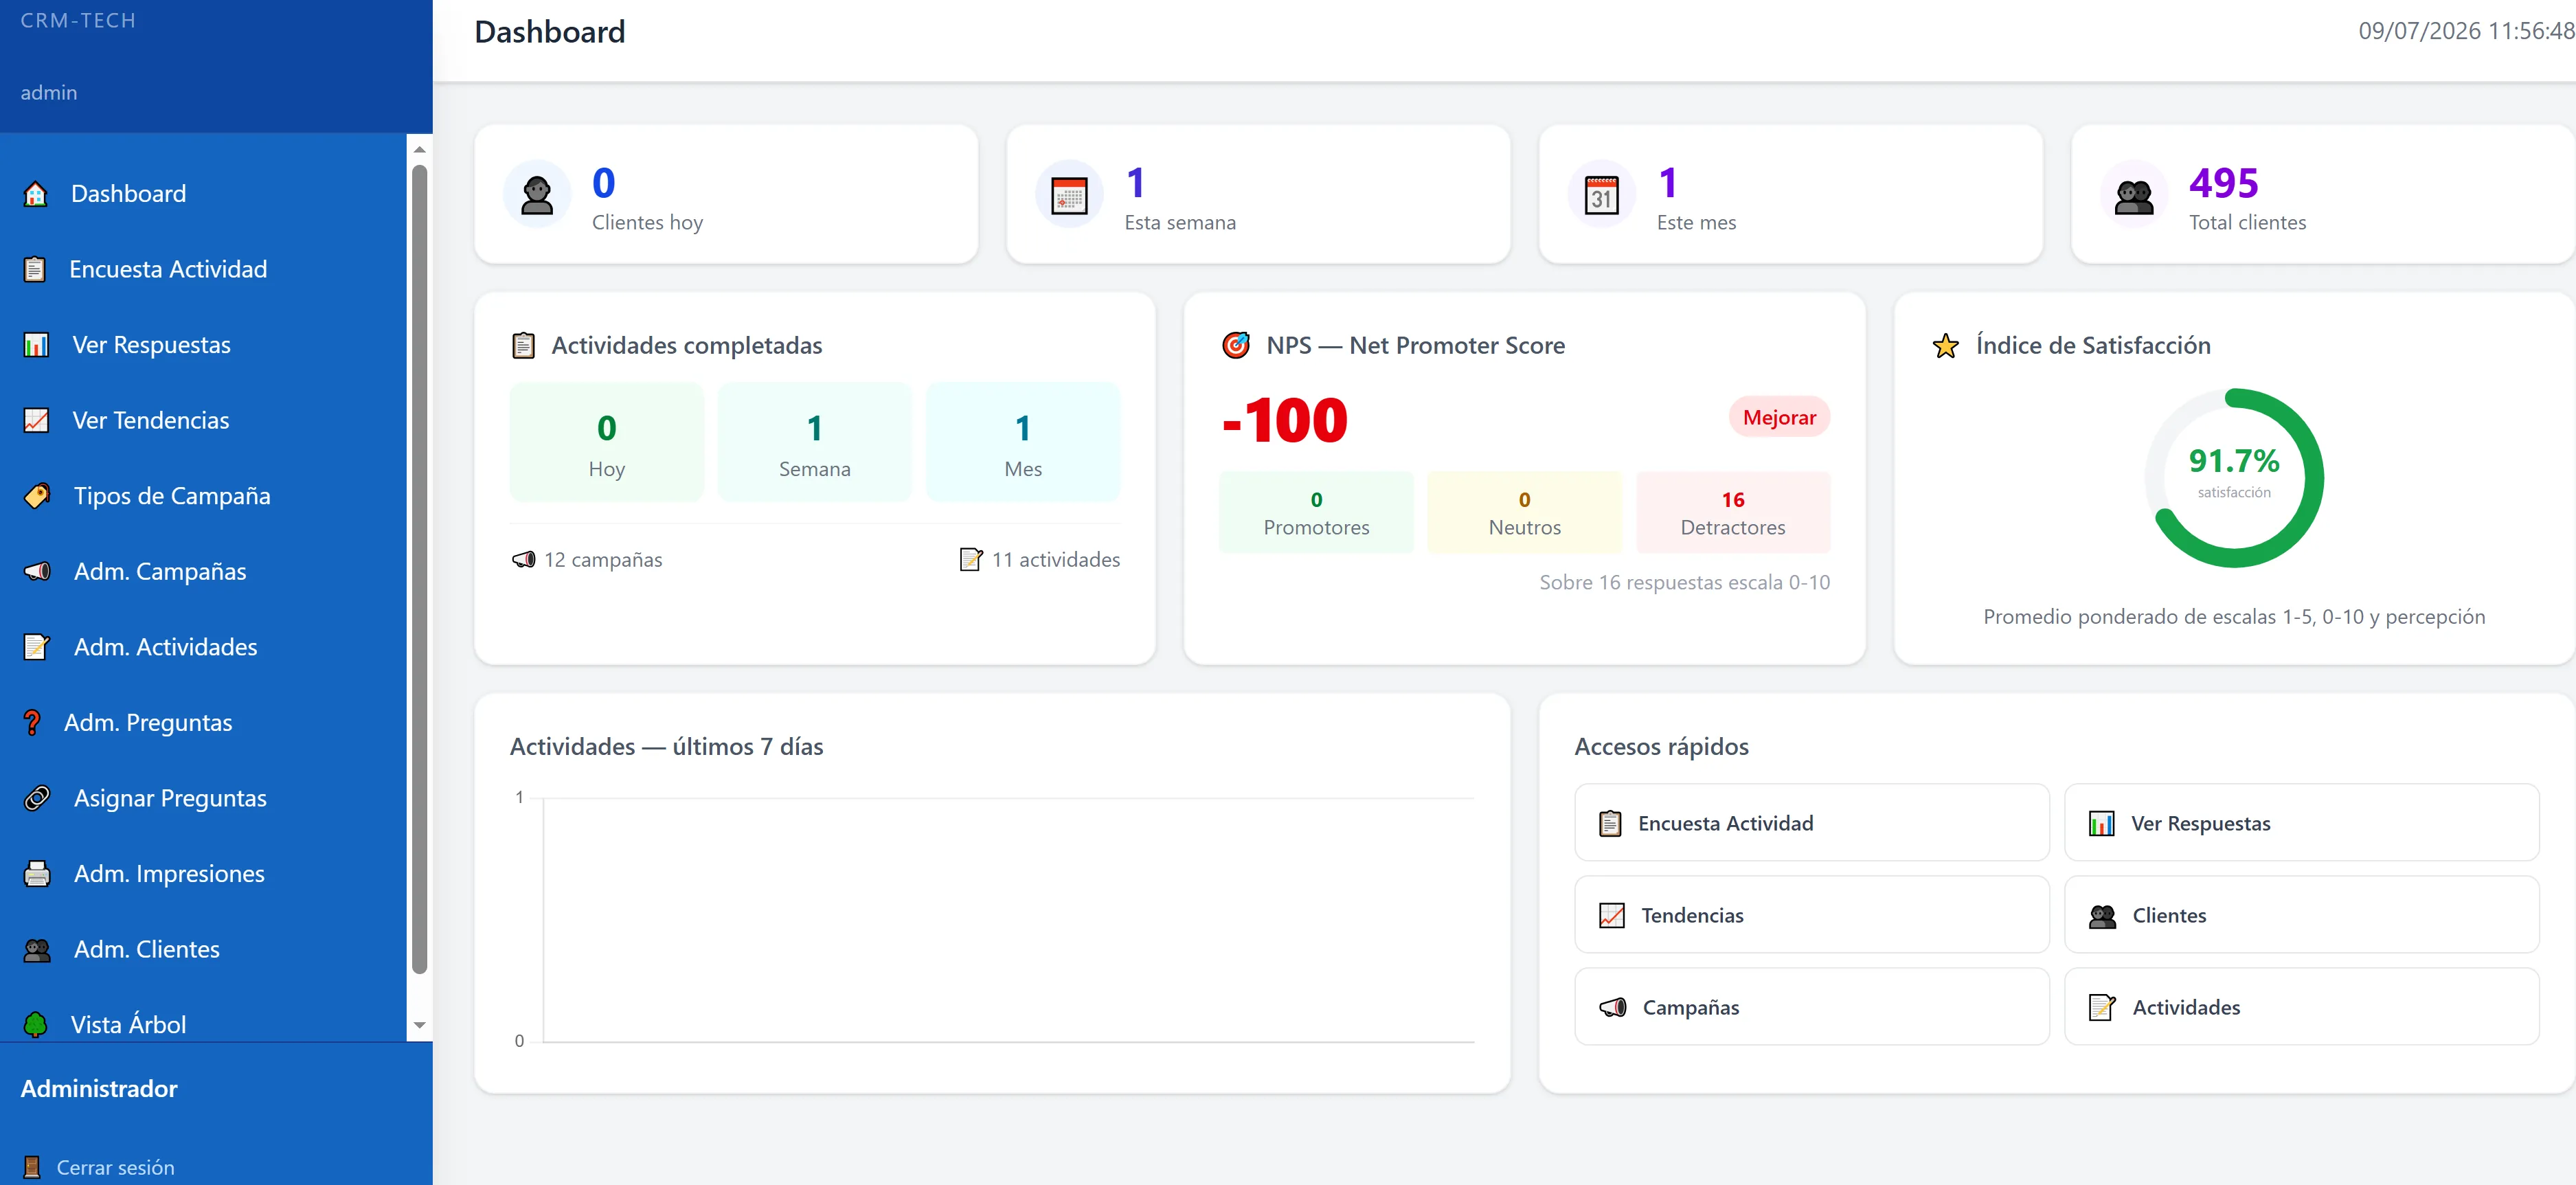Click the Adm. Campañas megaphone icon in sidebar
This screenshot has width=2576, height=1185.
(37, 571)
